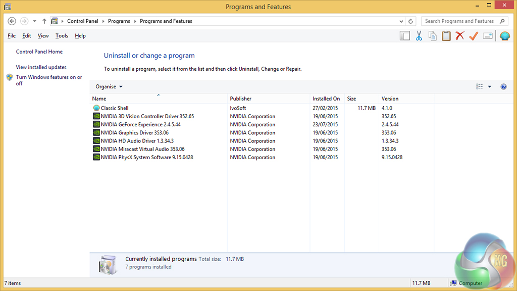Click the orange checkmark Properties icon
This screenshot has width=517, height=291.
[473, 36]
